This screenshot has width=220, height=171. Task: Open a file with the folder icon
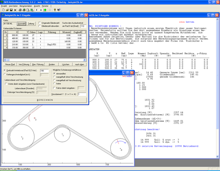point(7,10)
